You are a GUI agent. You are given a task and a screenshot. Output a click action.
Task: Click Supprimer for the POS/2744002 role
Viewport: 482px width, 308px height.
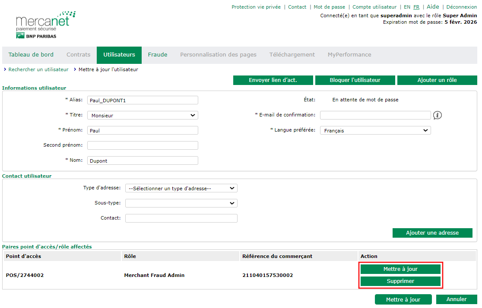[x=400, y=281]
